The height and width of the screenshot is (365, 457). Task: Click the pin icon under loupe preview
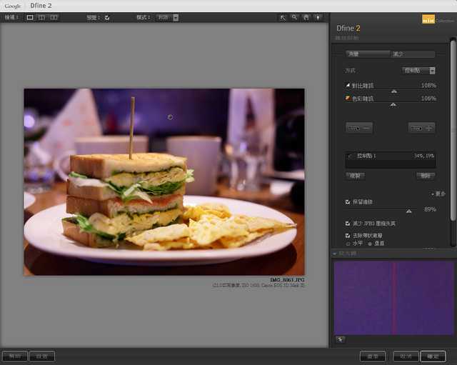(x=341, y=339)
